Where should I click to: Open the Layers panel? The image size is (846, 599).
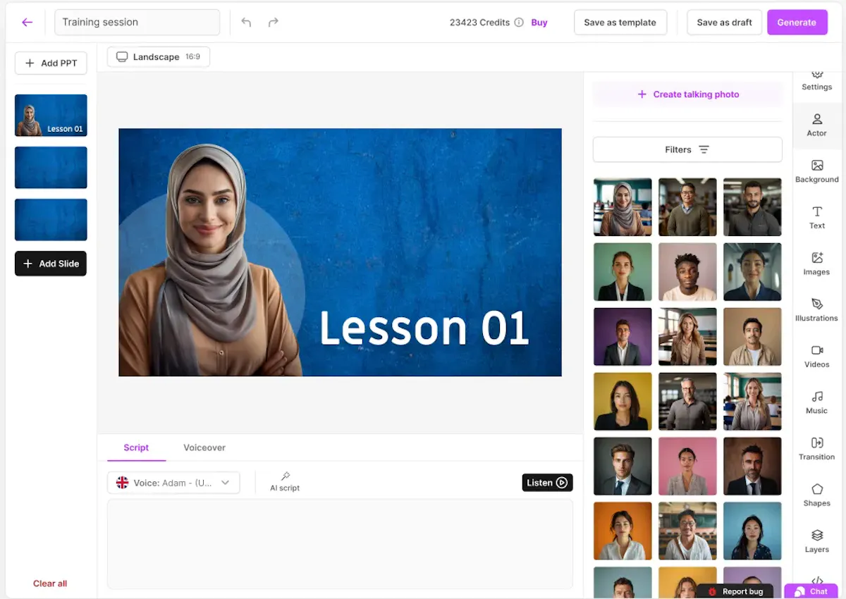click(x=817, y=542)
